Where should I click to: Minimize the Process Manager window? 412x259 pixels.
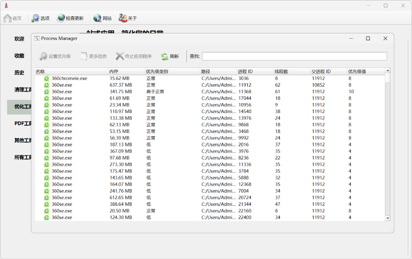pos(351,39)
